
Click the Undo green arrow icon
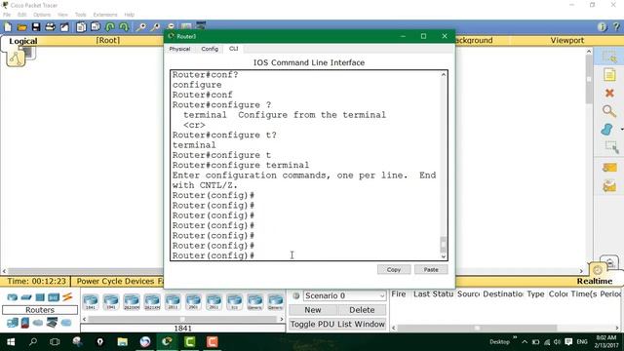(110, 27)
